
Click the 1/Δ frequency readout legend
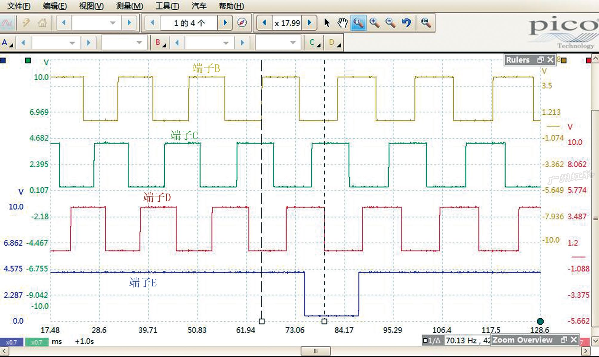432,340
